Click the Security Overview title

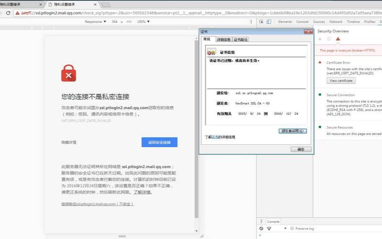(333, 31)
